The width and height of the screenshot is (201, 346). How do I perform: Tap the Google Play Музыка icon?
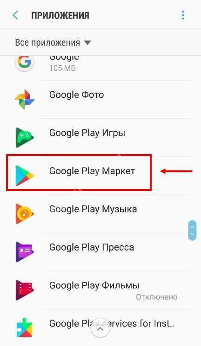(25, 214)
